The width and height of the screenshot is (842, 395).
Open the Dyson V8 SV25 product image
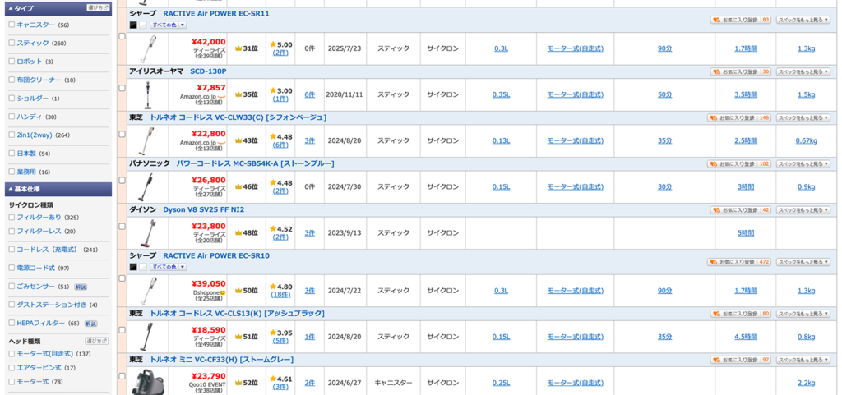[149, 233]
